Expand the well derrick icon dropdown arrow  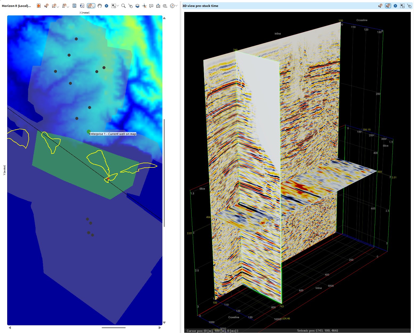click(68, 7)
